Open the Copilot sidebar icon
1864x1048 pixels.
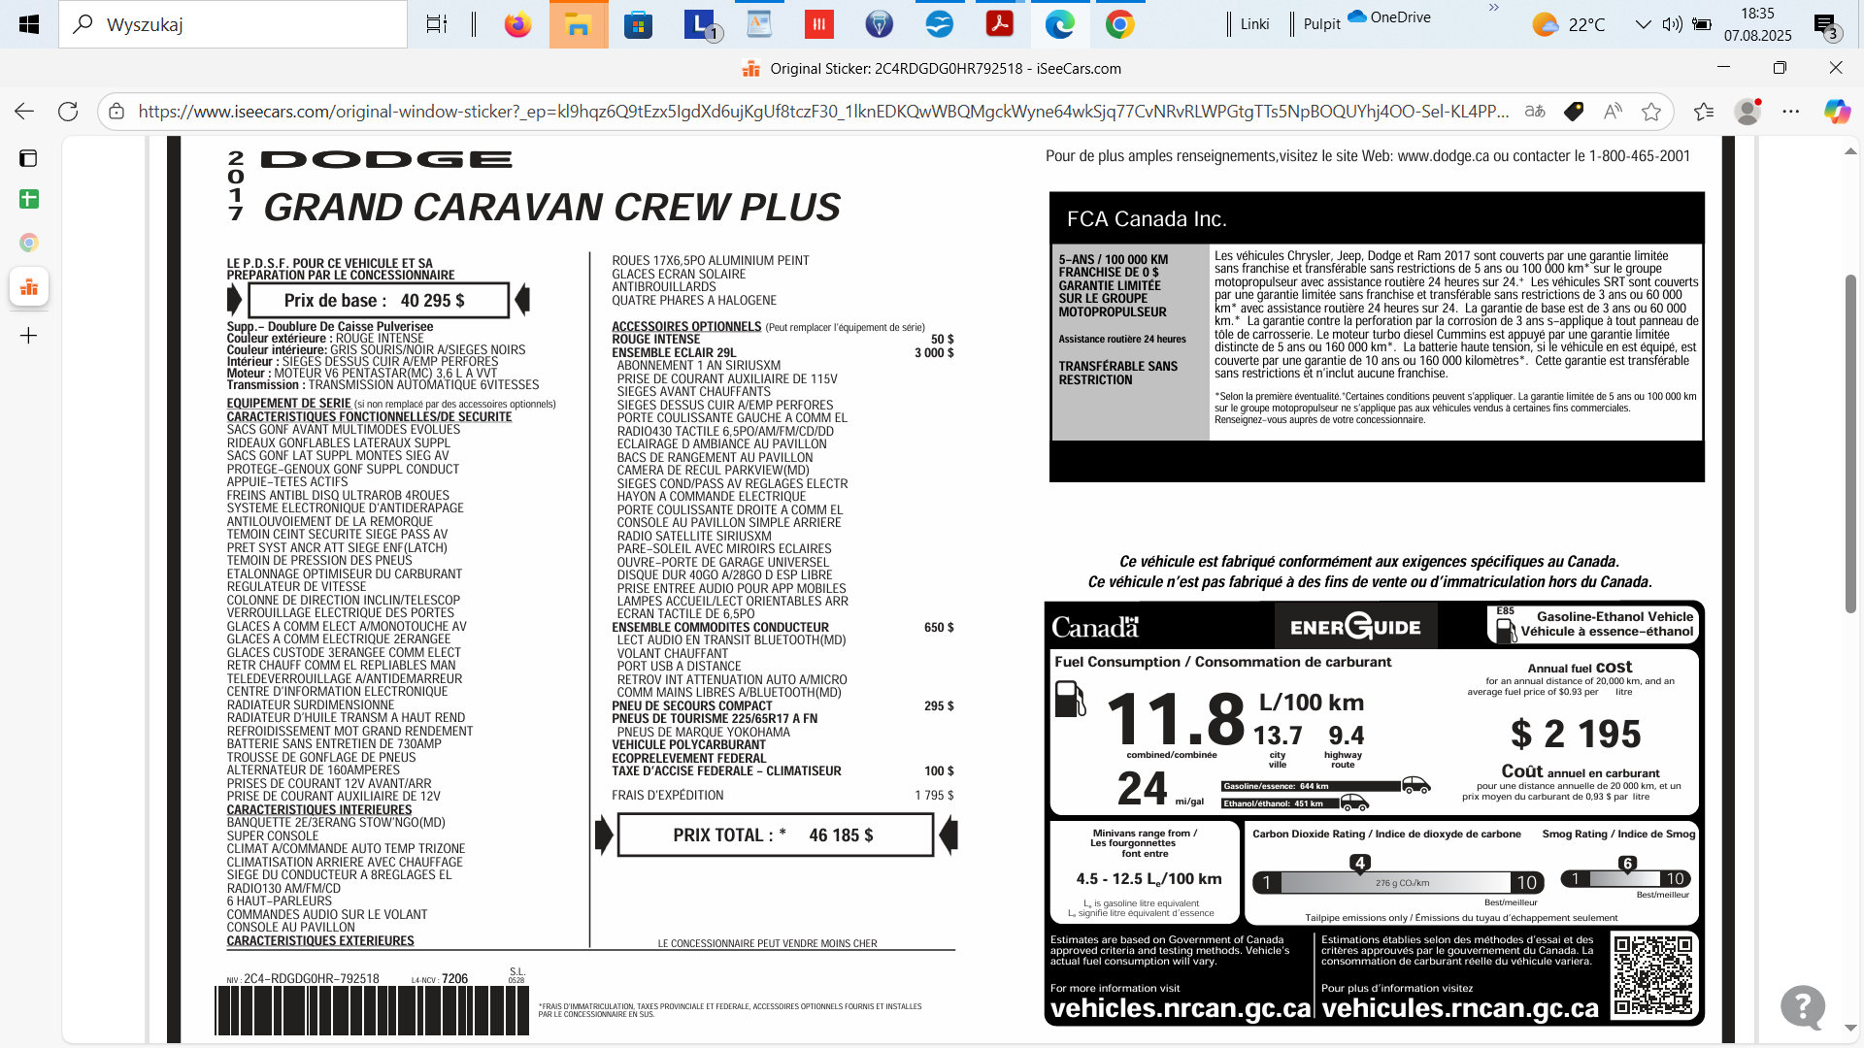click(1837, 112)
